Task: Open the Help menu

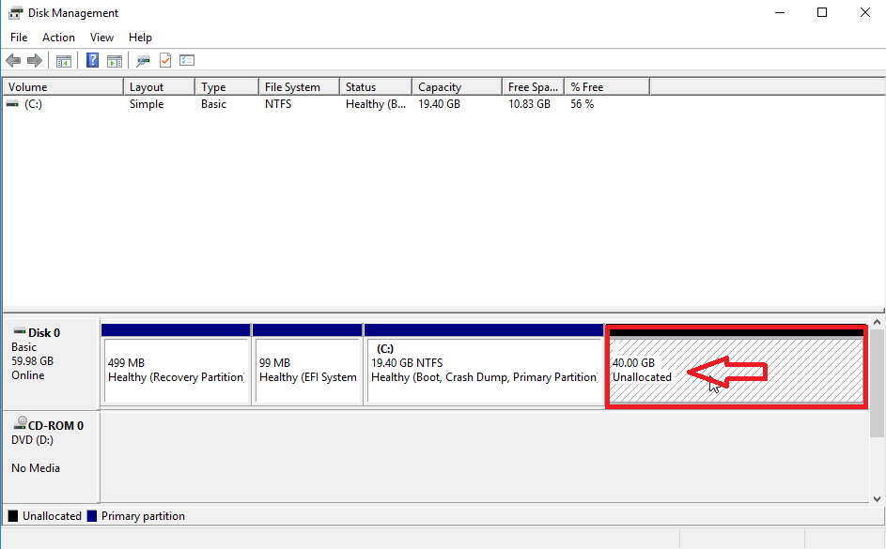Action: point(140,38)
